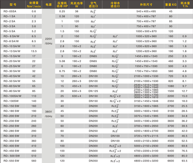Click dimension 1000×500×870
This screenshot has height=163, width=193.
click(146, 31)
